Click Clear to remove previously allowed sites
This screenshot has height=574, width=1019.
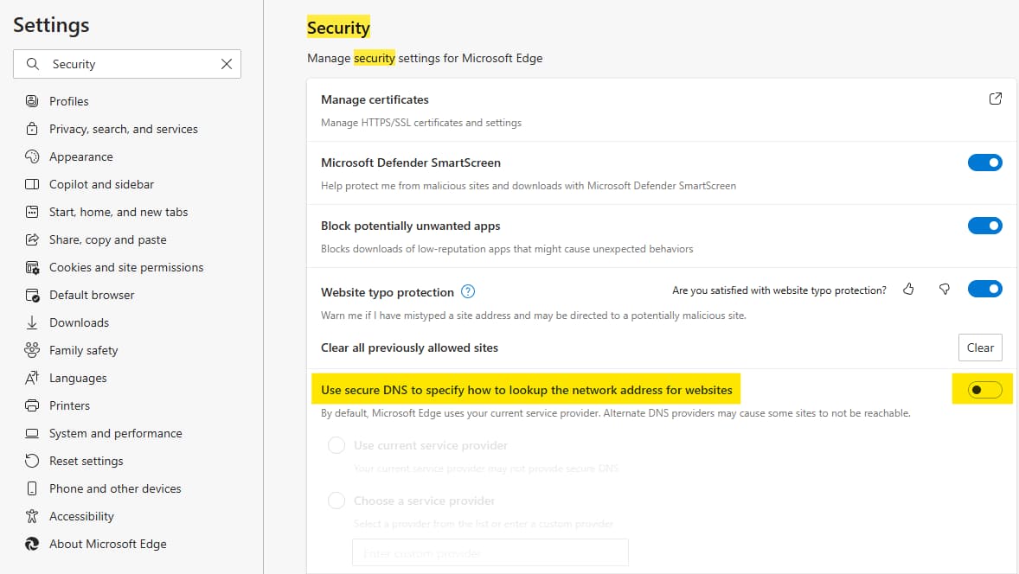point(980,348)
